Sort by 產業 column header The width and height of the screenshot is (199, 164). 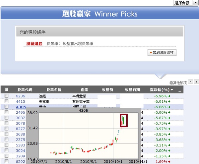click(x=84, y=90)
